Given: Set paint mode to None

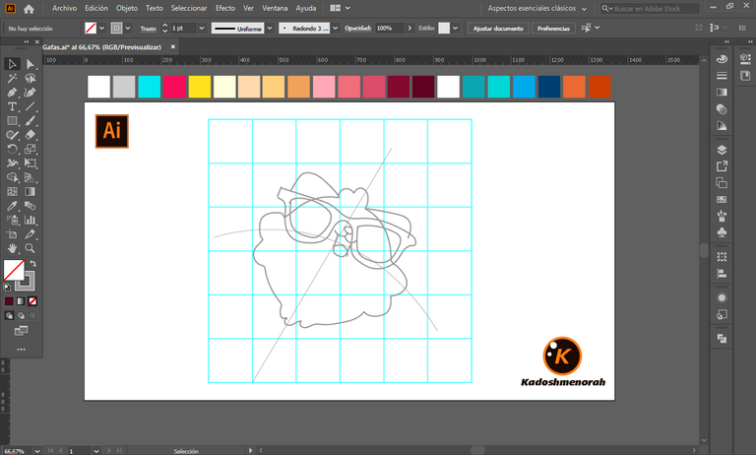Looking at the screenshot, I should pos(32,301).
